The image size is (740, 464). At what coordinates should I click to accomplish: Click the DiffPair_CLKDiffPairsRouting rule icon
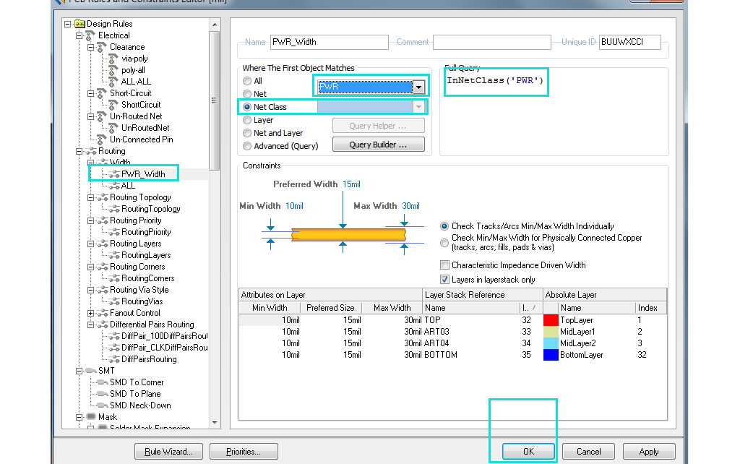tap(114, 348)
